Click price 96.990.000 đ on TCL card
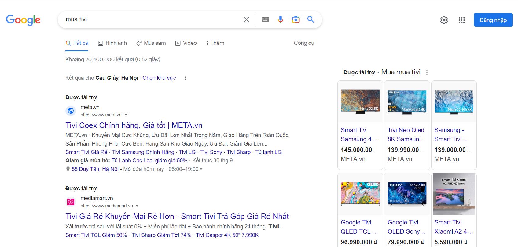 pyautogui.click(x=359, y=242)
